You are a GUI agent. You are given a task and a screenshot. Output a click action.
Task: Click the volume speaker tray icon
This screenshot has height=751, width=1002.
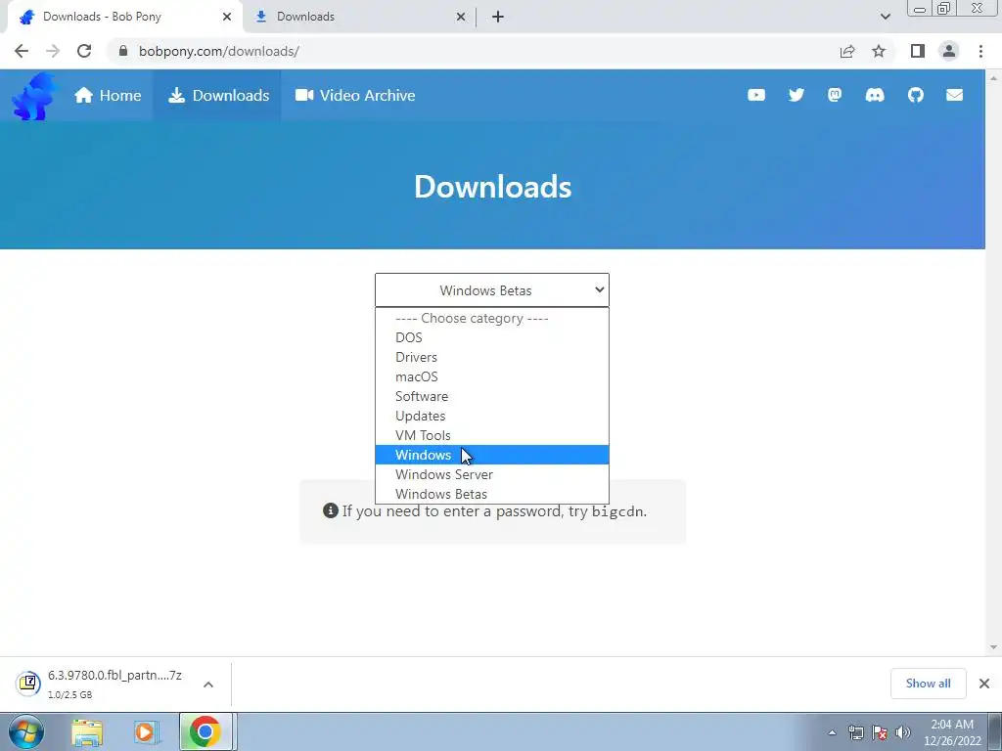click(x=903, y=732)
